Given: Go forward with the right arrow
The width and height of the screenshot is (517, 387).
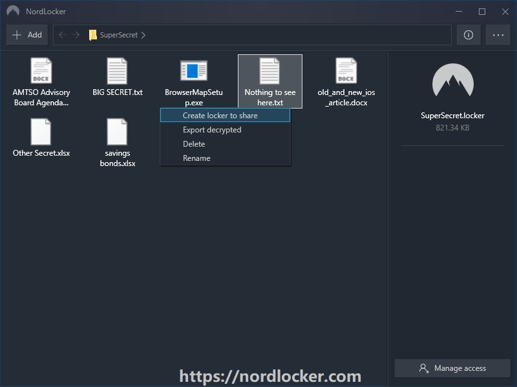Looking at the screenshot, I should (x=76, y=35).
